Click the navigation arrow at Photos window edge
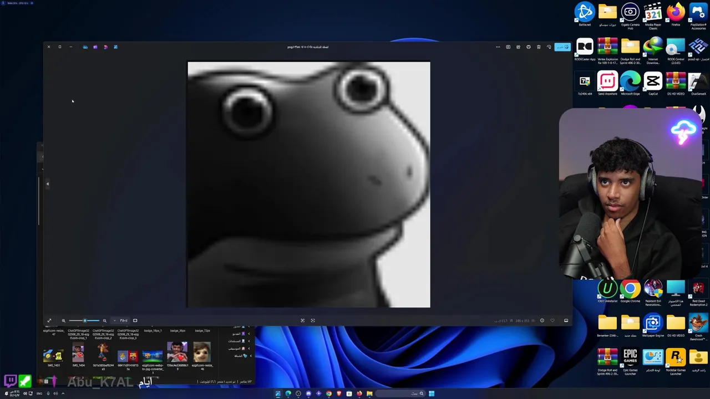The width and height of the screenshot is (710, 399). click(x=47, y=183)
